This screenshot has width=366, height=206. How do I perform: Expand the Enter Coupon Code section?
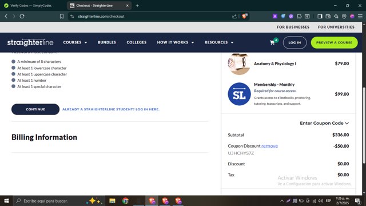point(324,123)
